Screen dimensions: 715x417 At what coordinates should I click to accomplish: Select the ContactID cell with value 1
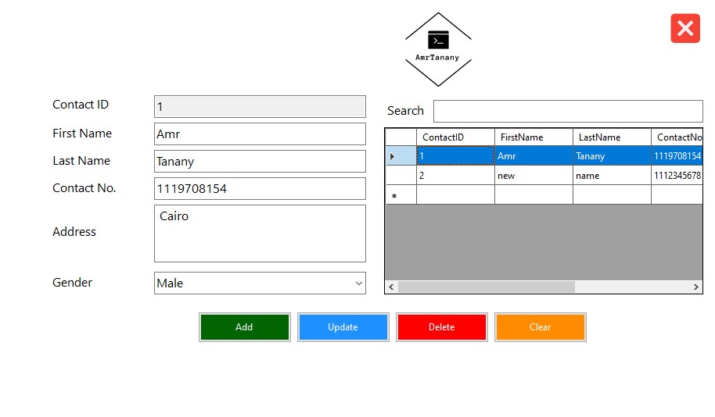[455, 156]
